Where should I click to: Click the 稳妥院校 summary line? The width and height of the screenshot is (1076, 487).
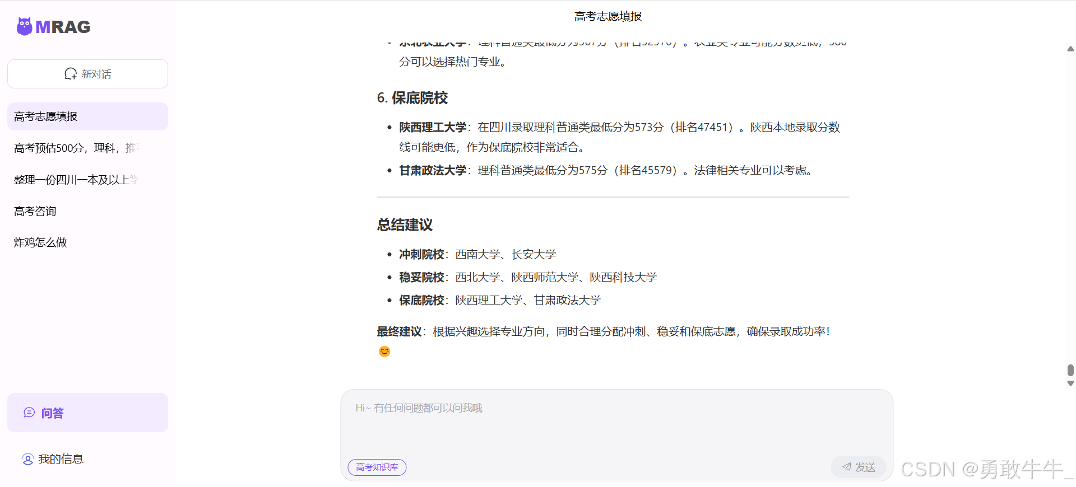point(528,277)
